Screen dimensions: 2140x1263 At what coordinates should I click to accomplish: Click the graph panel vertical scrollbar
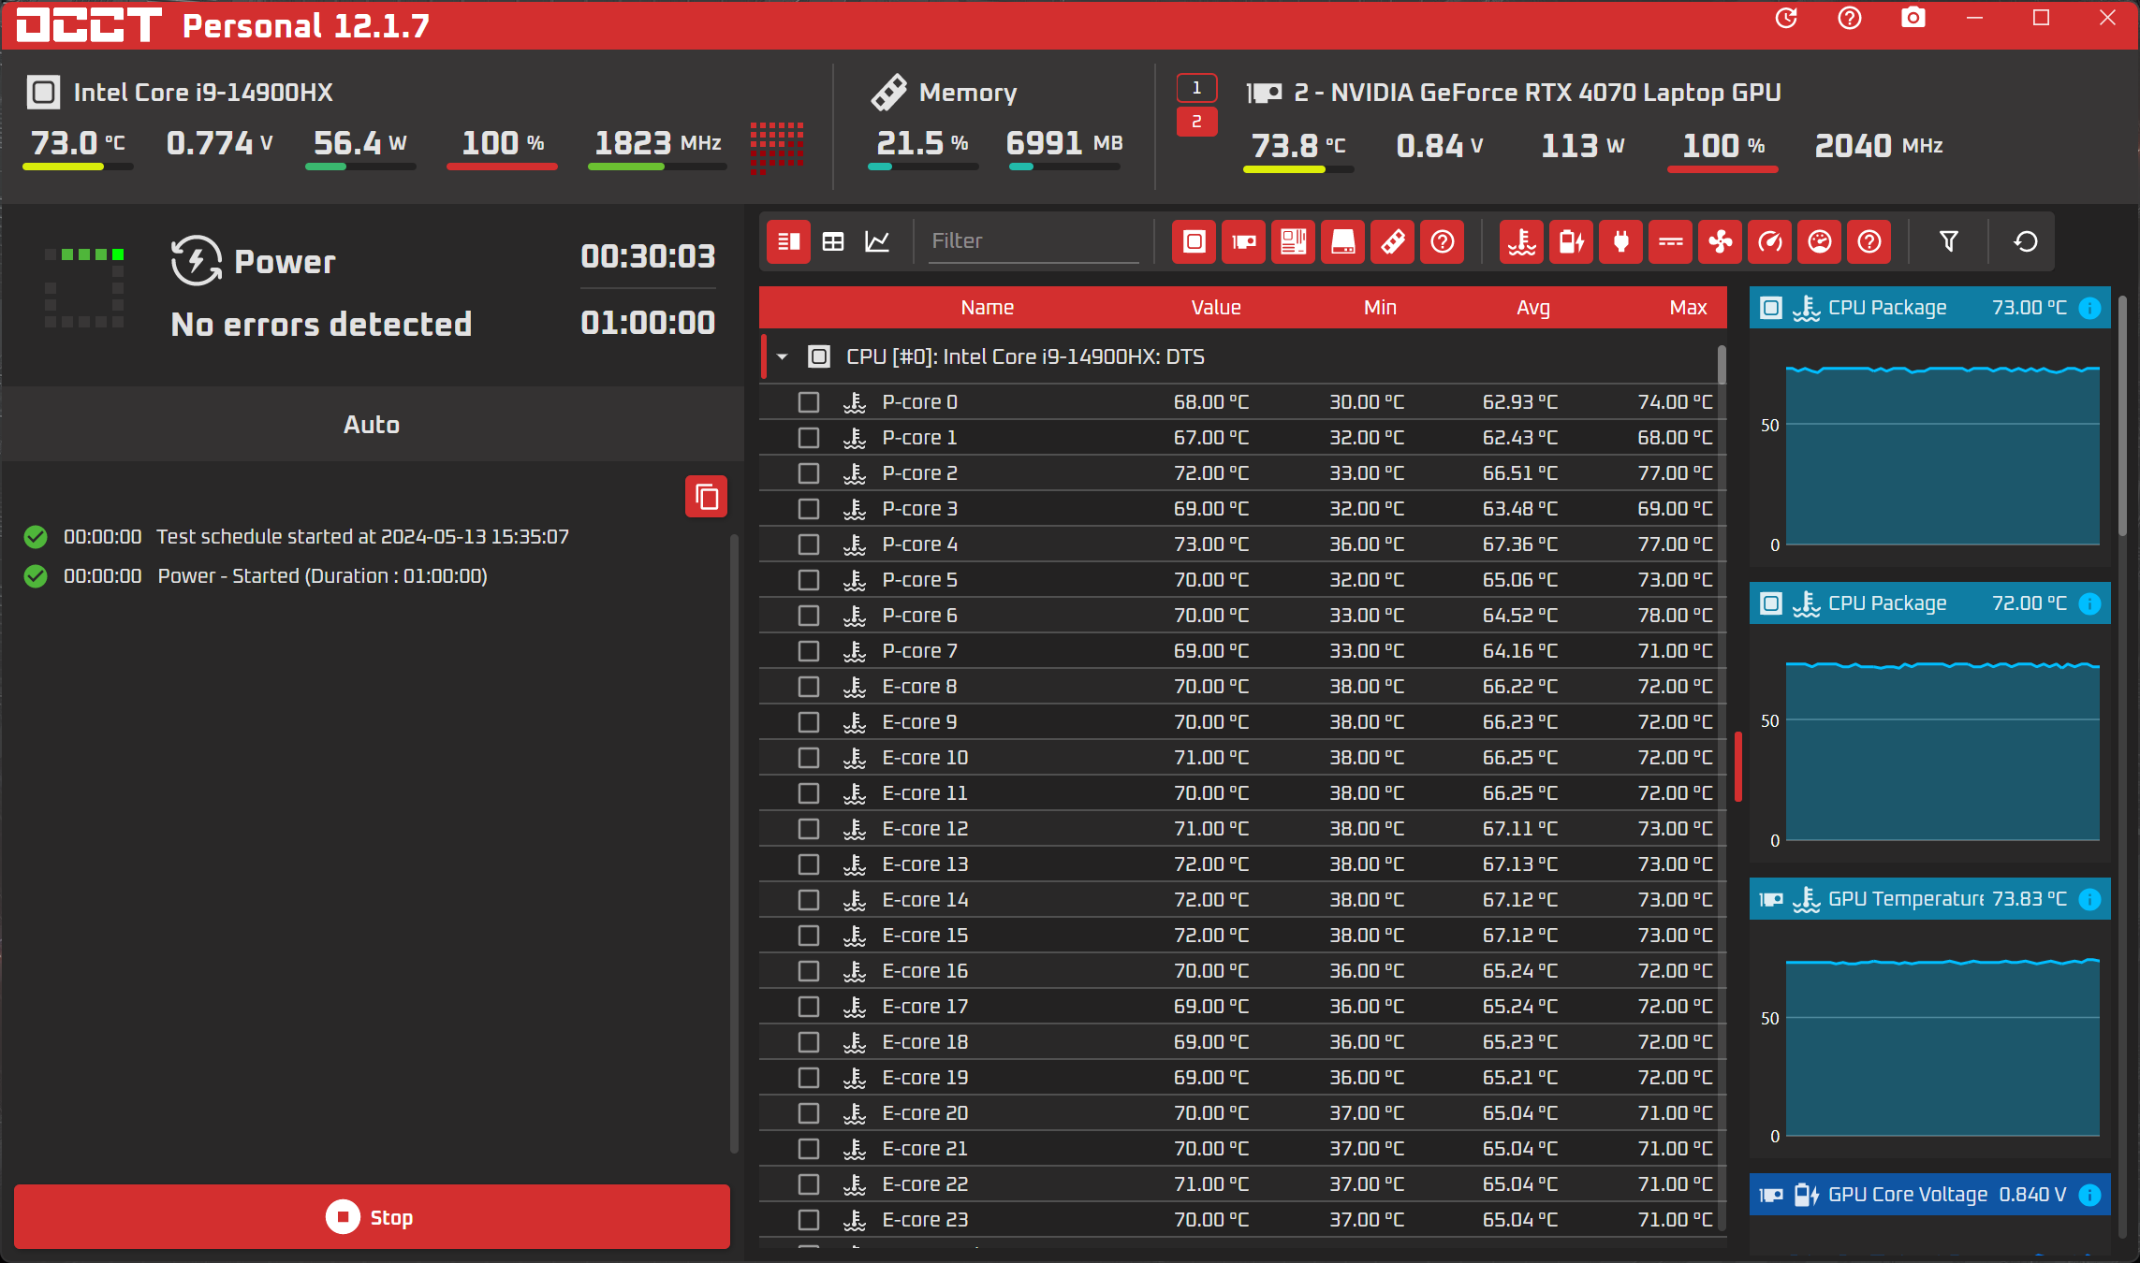coord(2122,416)
